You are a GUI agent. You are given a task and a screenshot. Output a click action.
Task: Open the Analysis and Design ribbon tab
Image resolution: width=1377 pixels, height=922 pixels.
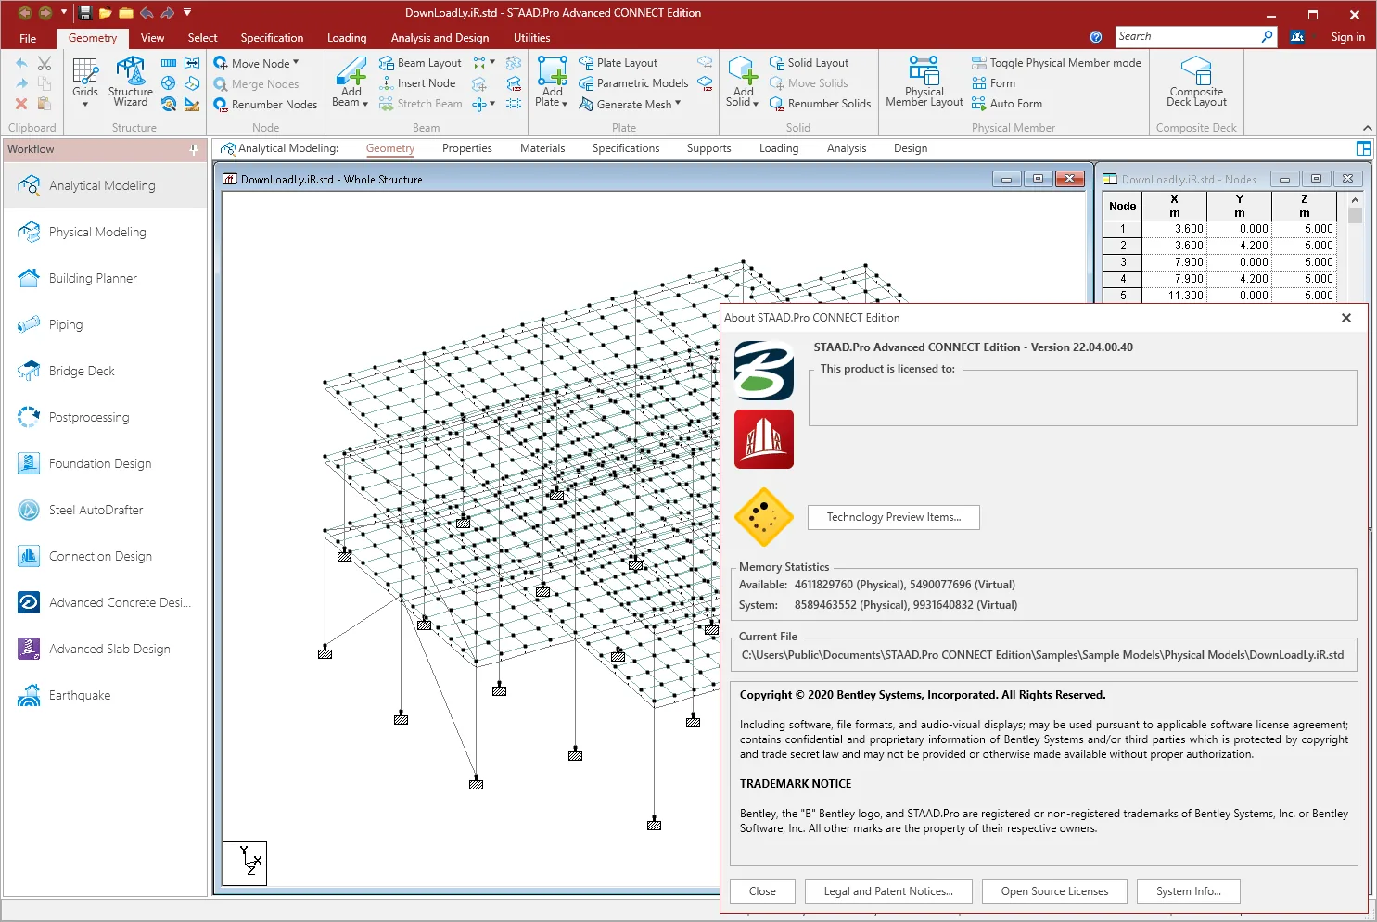coord(440,38)
